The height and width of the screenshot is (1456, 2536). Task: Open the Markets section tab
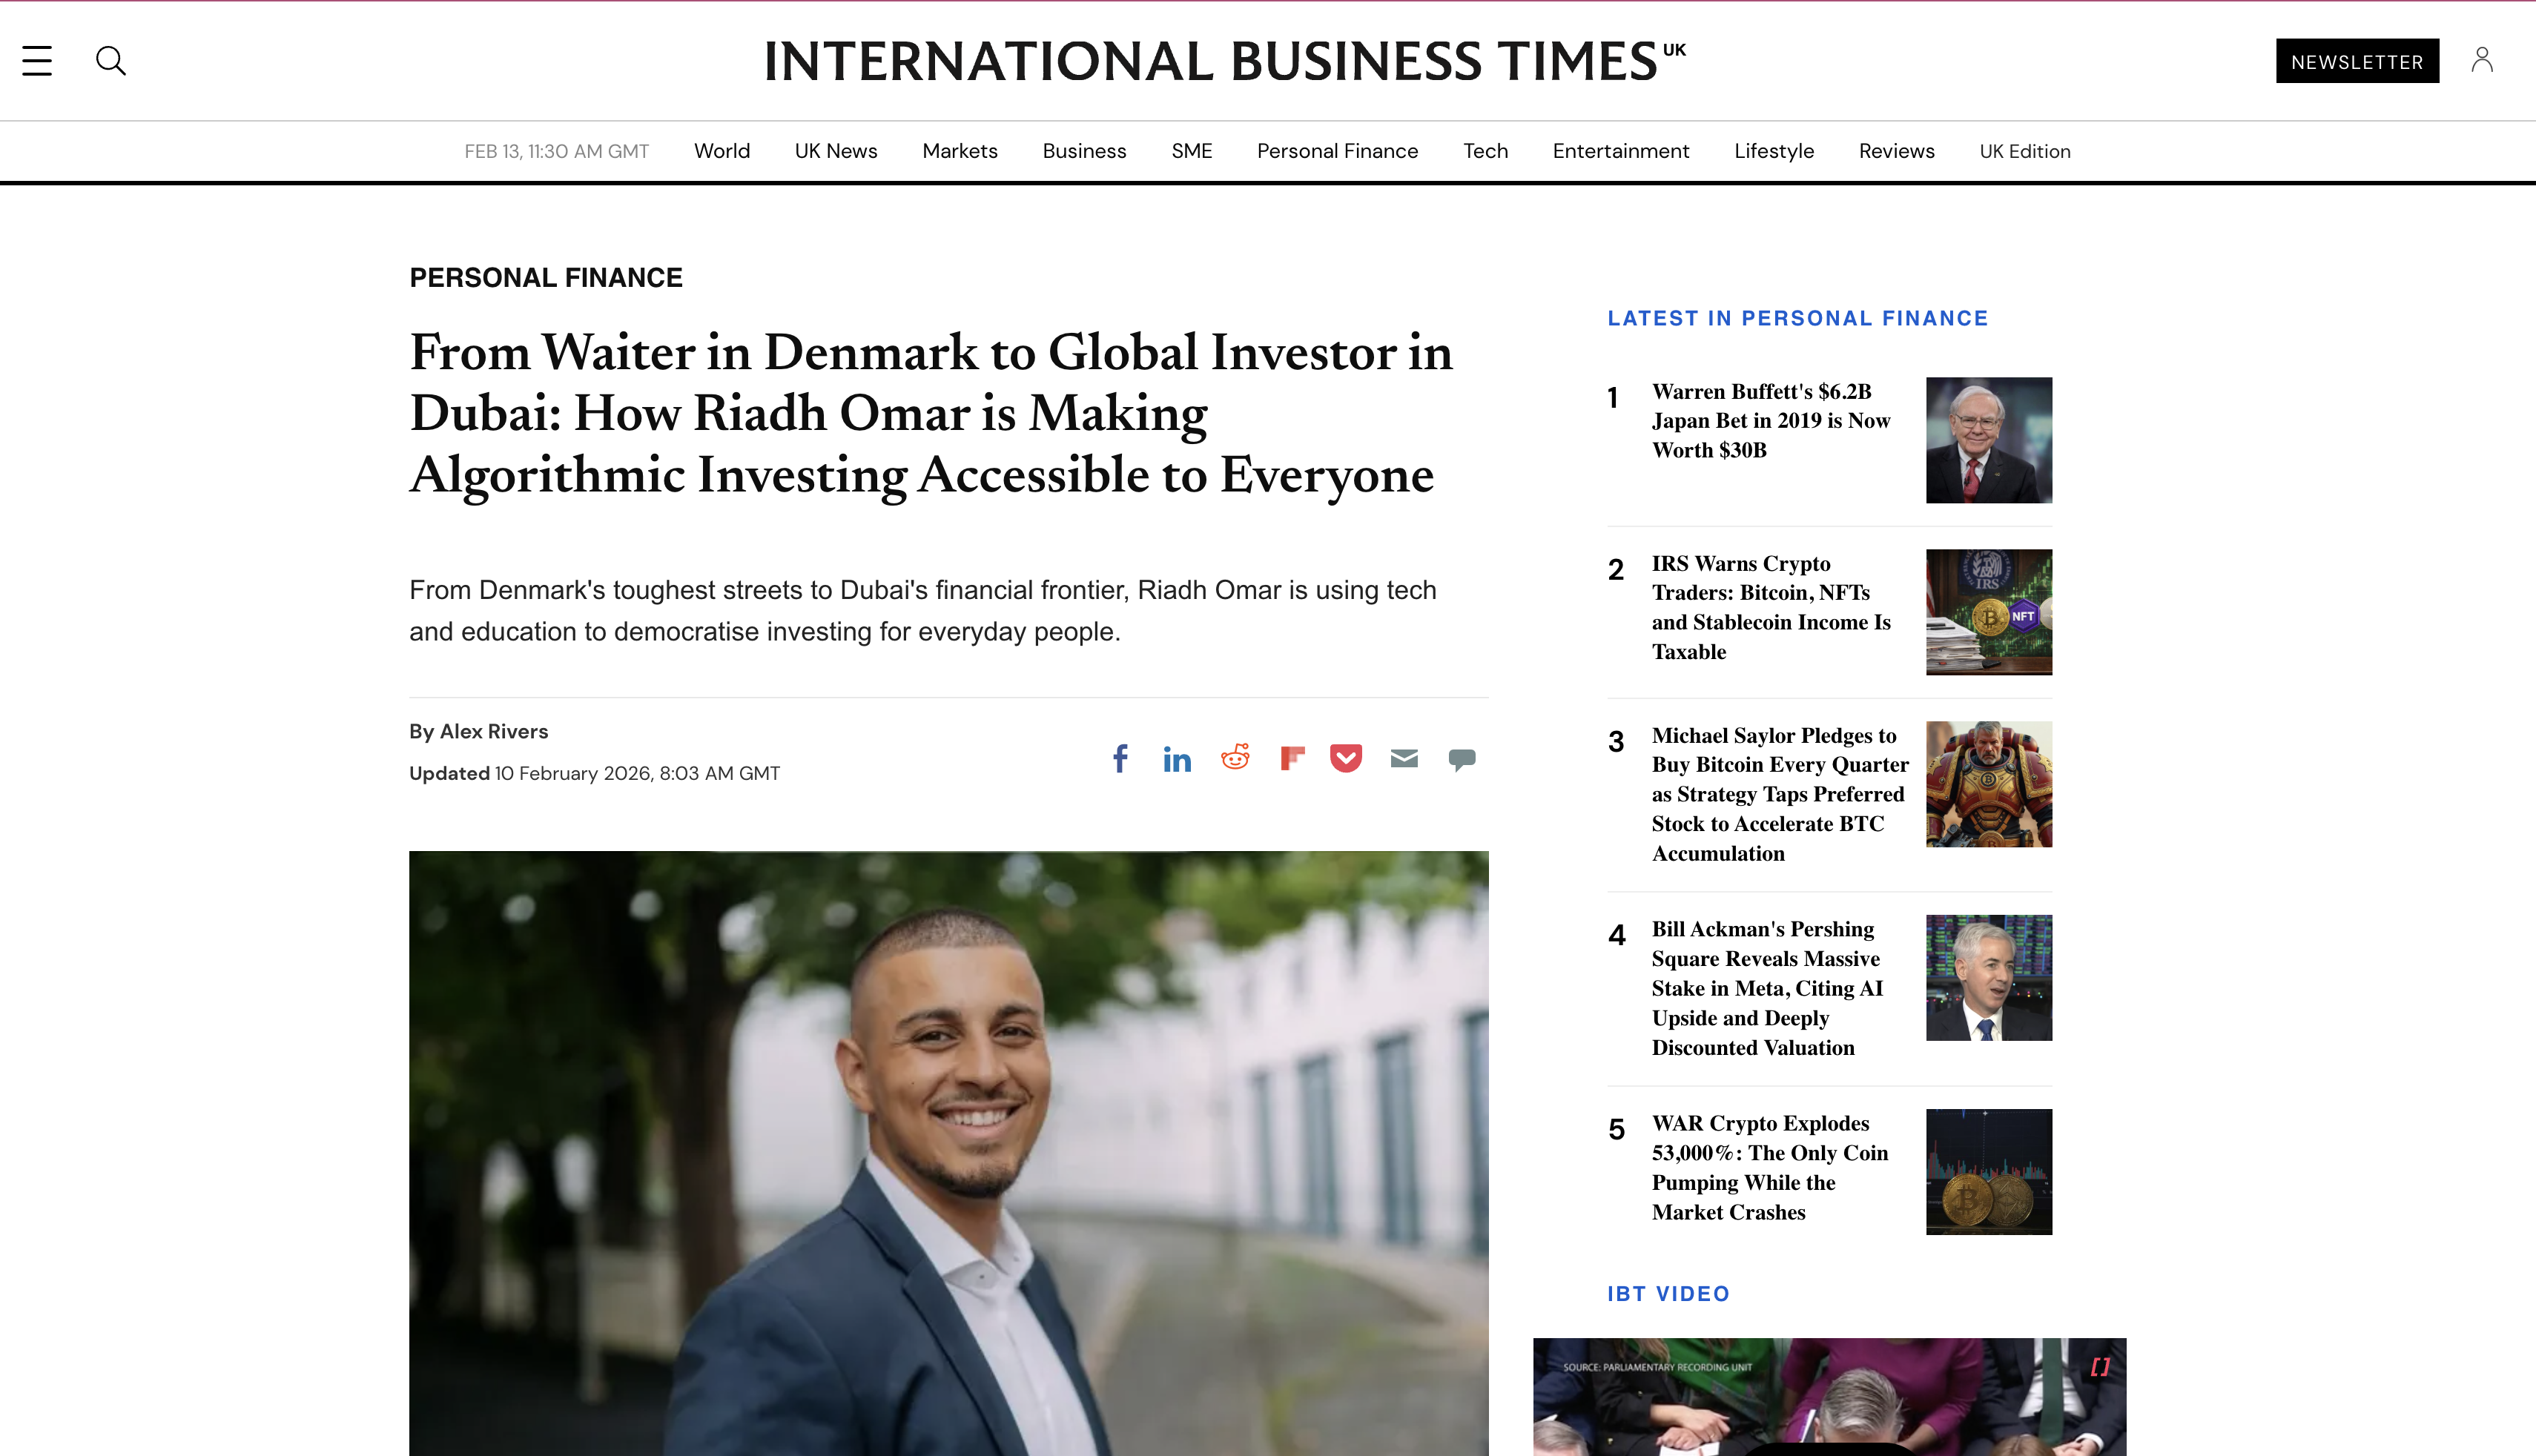pos(959,151)
